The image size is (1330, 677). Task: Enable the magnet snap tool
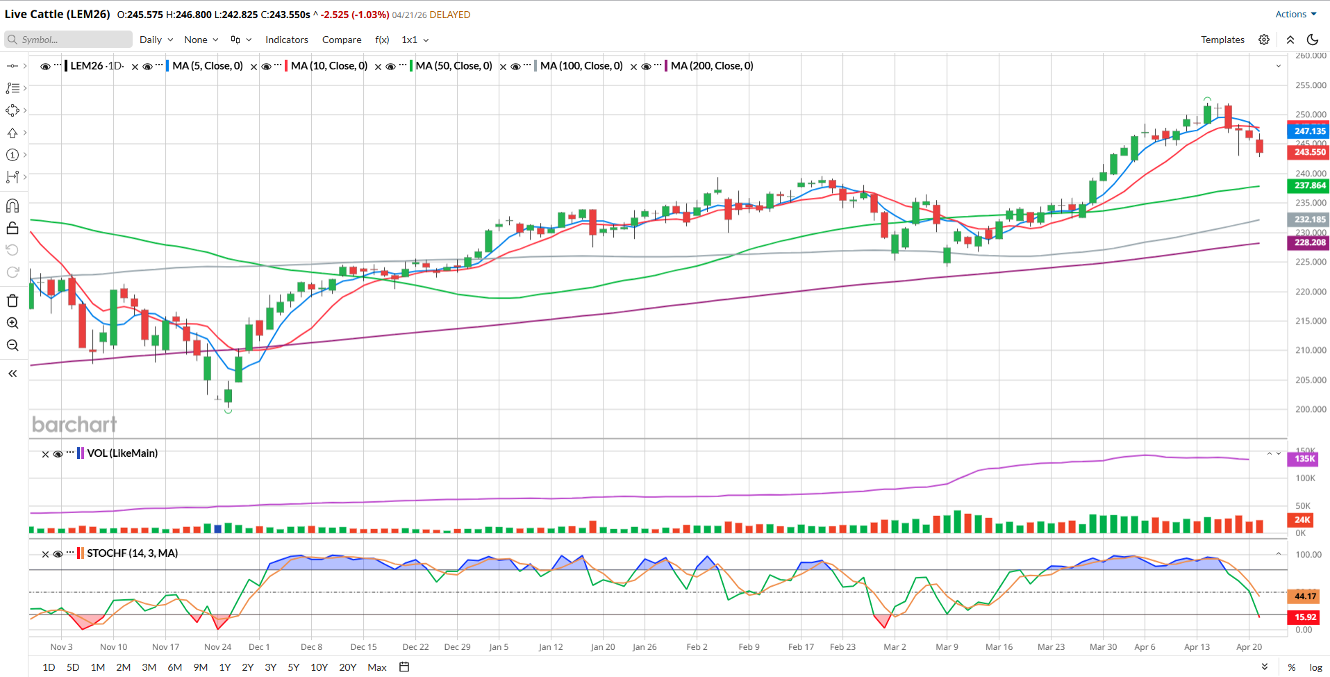coord(13,206)
